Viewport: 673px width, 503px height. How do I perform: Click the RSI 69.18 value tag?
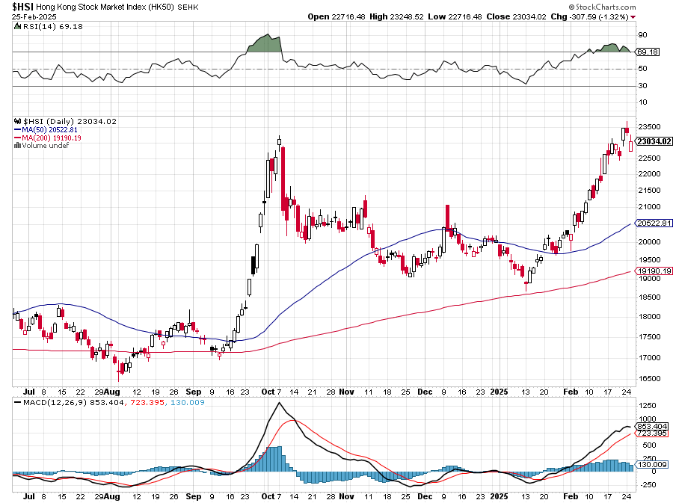tap(647, 52)
